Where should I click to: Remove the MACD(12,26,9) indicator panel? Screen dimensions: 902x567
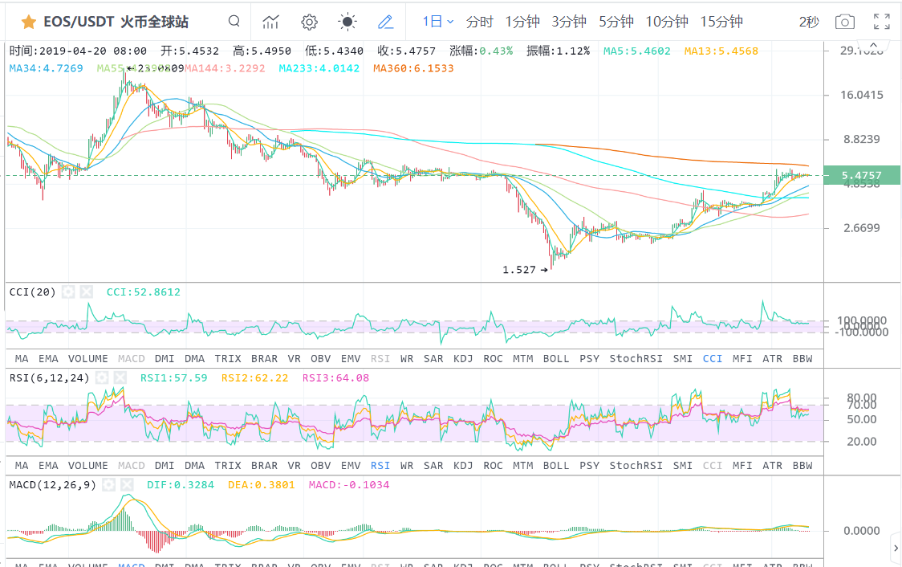[127, 485]
